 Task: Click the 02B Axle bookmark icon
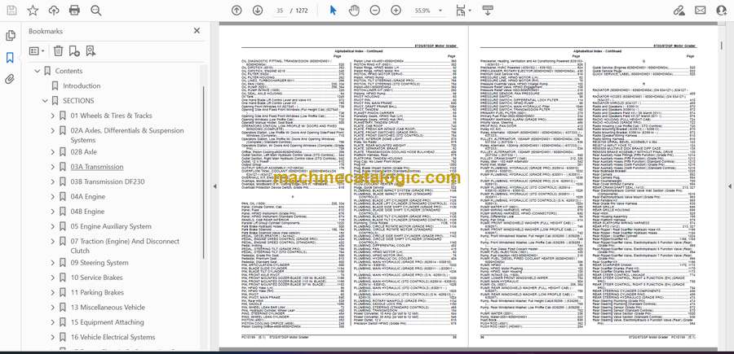point(63,152)
